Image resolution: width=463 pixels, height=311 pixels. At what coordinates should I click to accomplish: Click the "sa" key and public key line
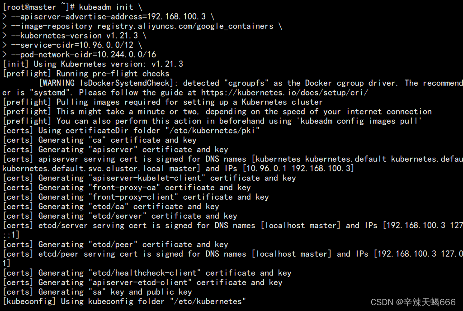[97, 292]
